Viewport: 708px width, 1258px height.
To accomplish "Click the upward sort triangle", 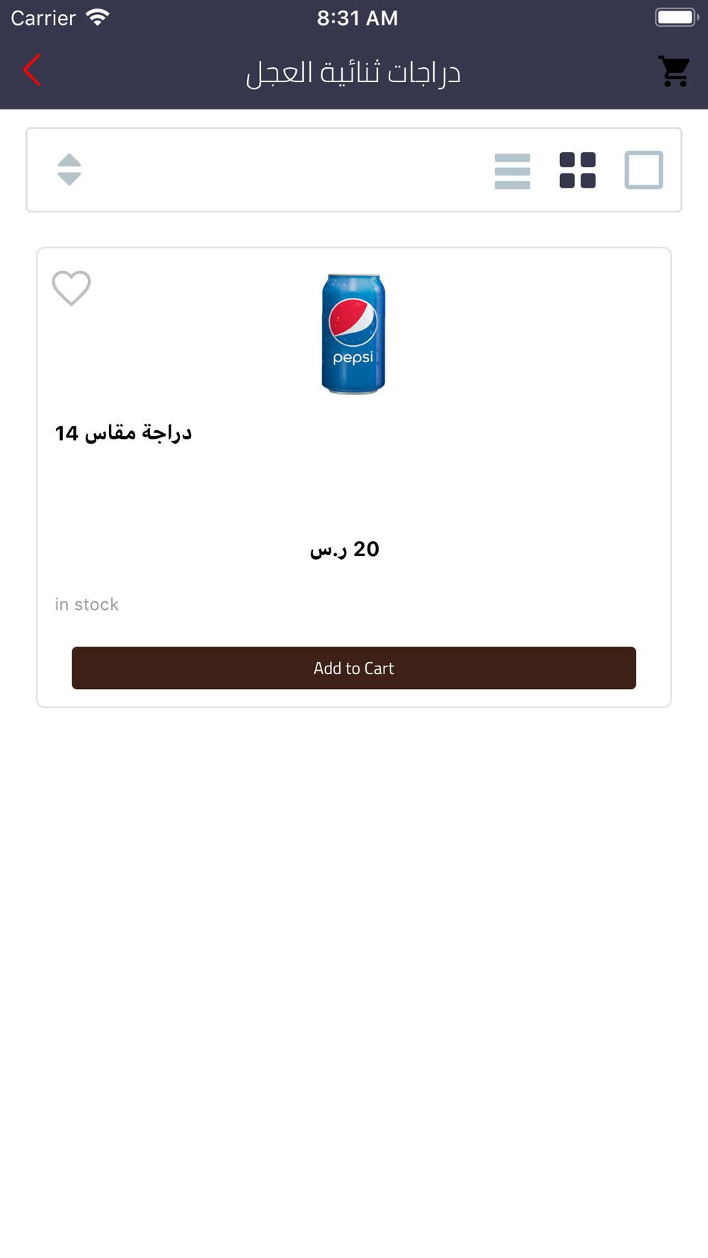I will 69,160.
